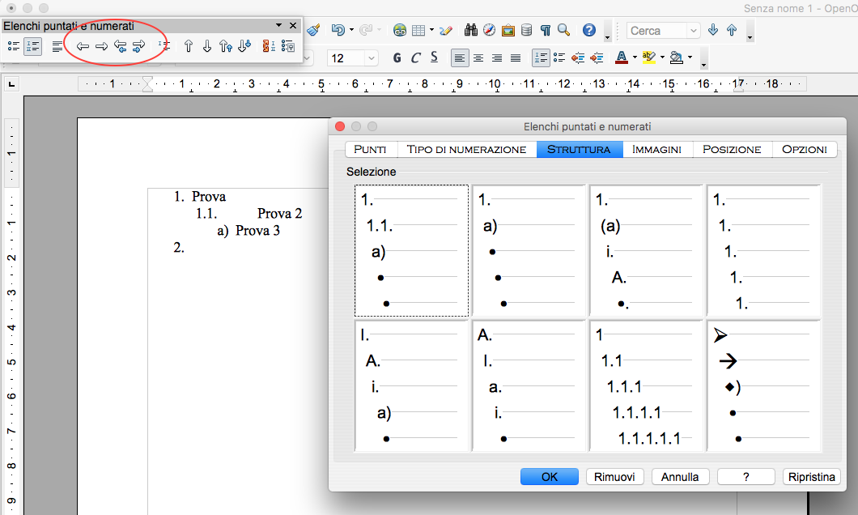Apply paragraph background color bucket

[677, 57]
